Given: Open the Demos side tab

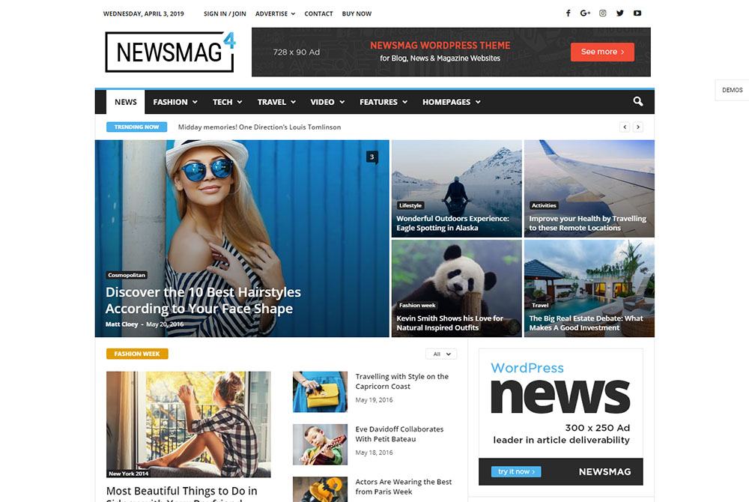Looking at the screenshot, I should pyautogui.click(x=732, y=90).
